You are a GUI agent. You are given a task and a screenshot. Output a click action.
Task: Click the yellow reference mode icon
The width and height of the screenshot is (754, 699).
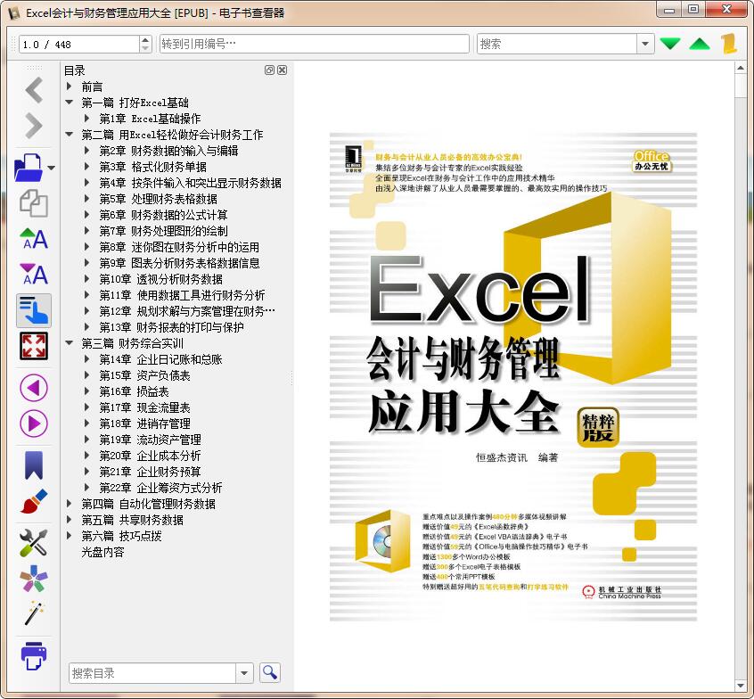[729, 44]
